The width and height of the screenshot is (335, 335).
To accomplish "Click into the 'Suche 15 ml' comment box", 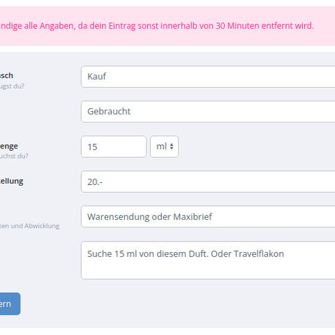I will click(x=208, y=260).
